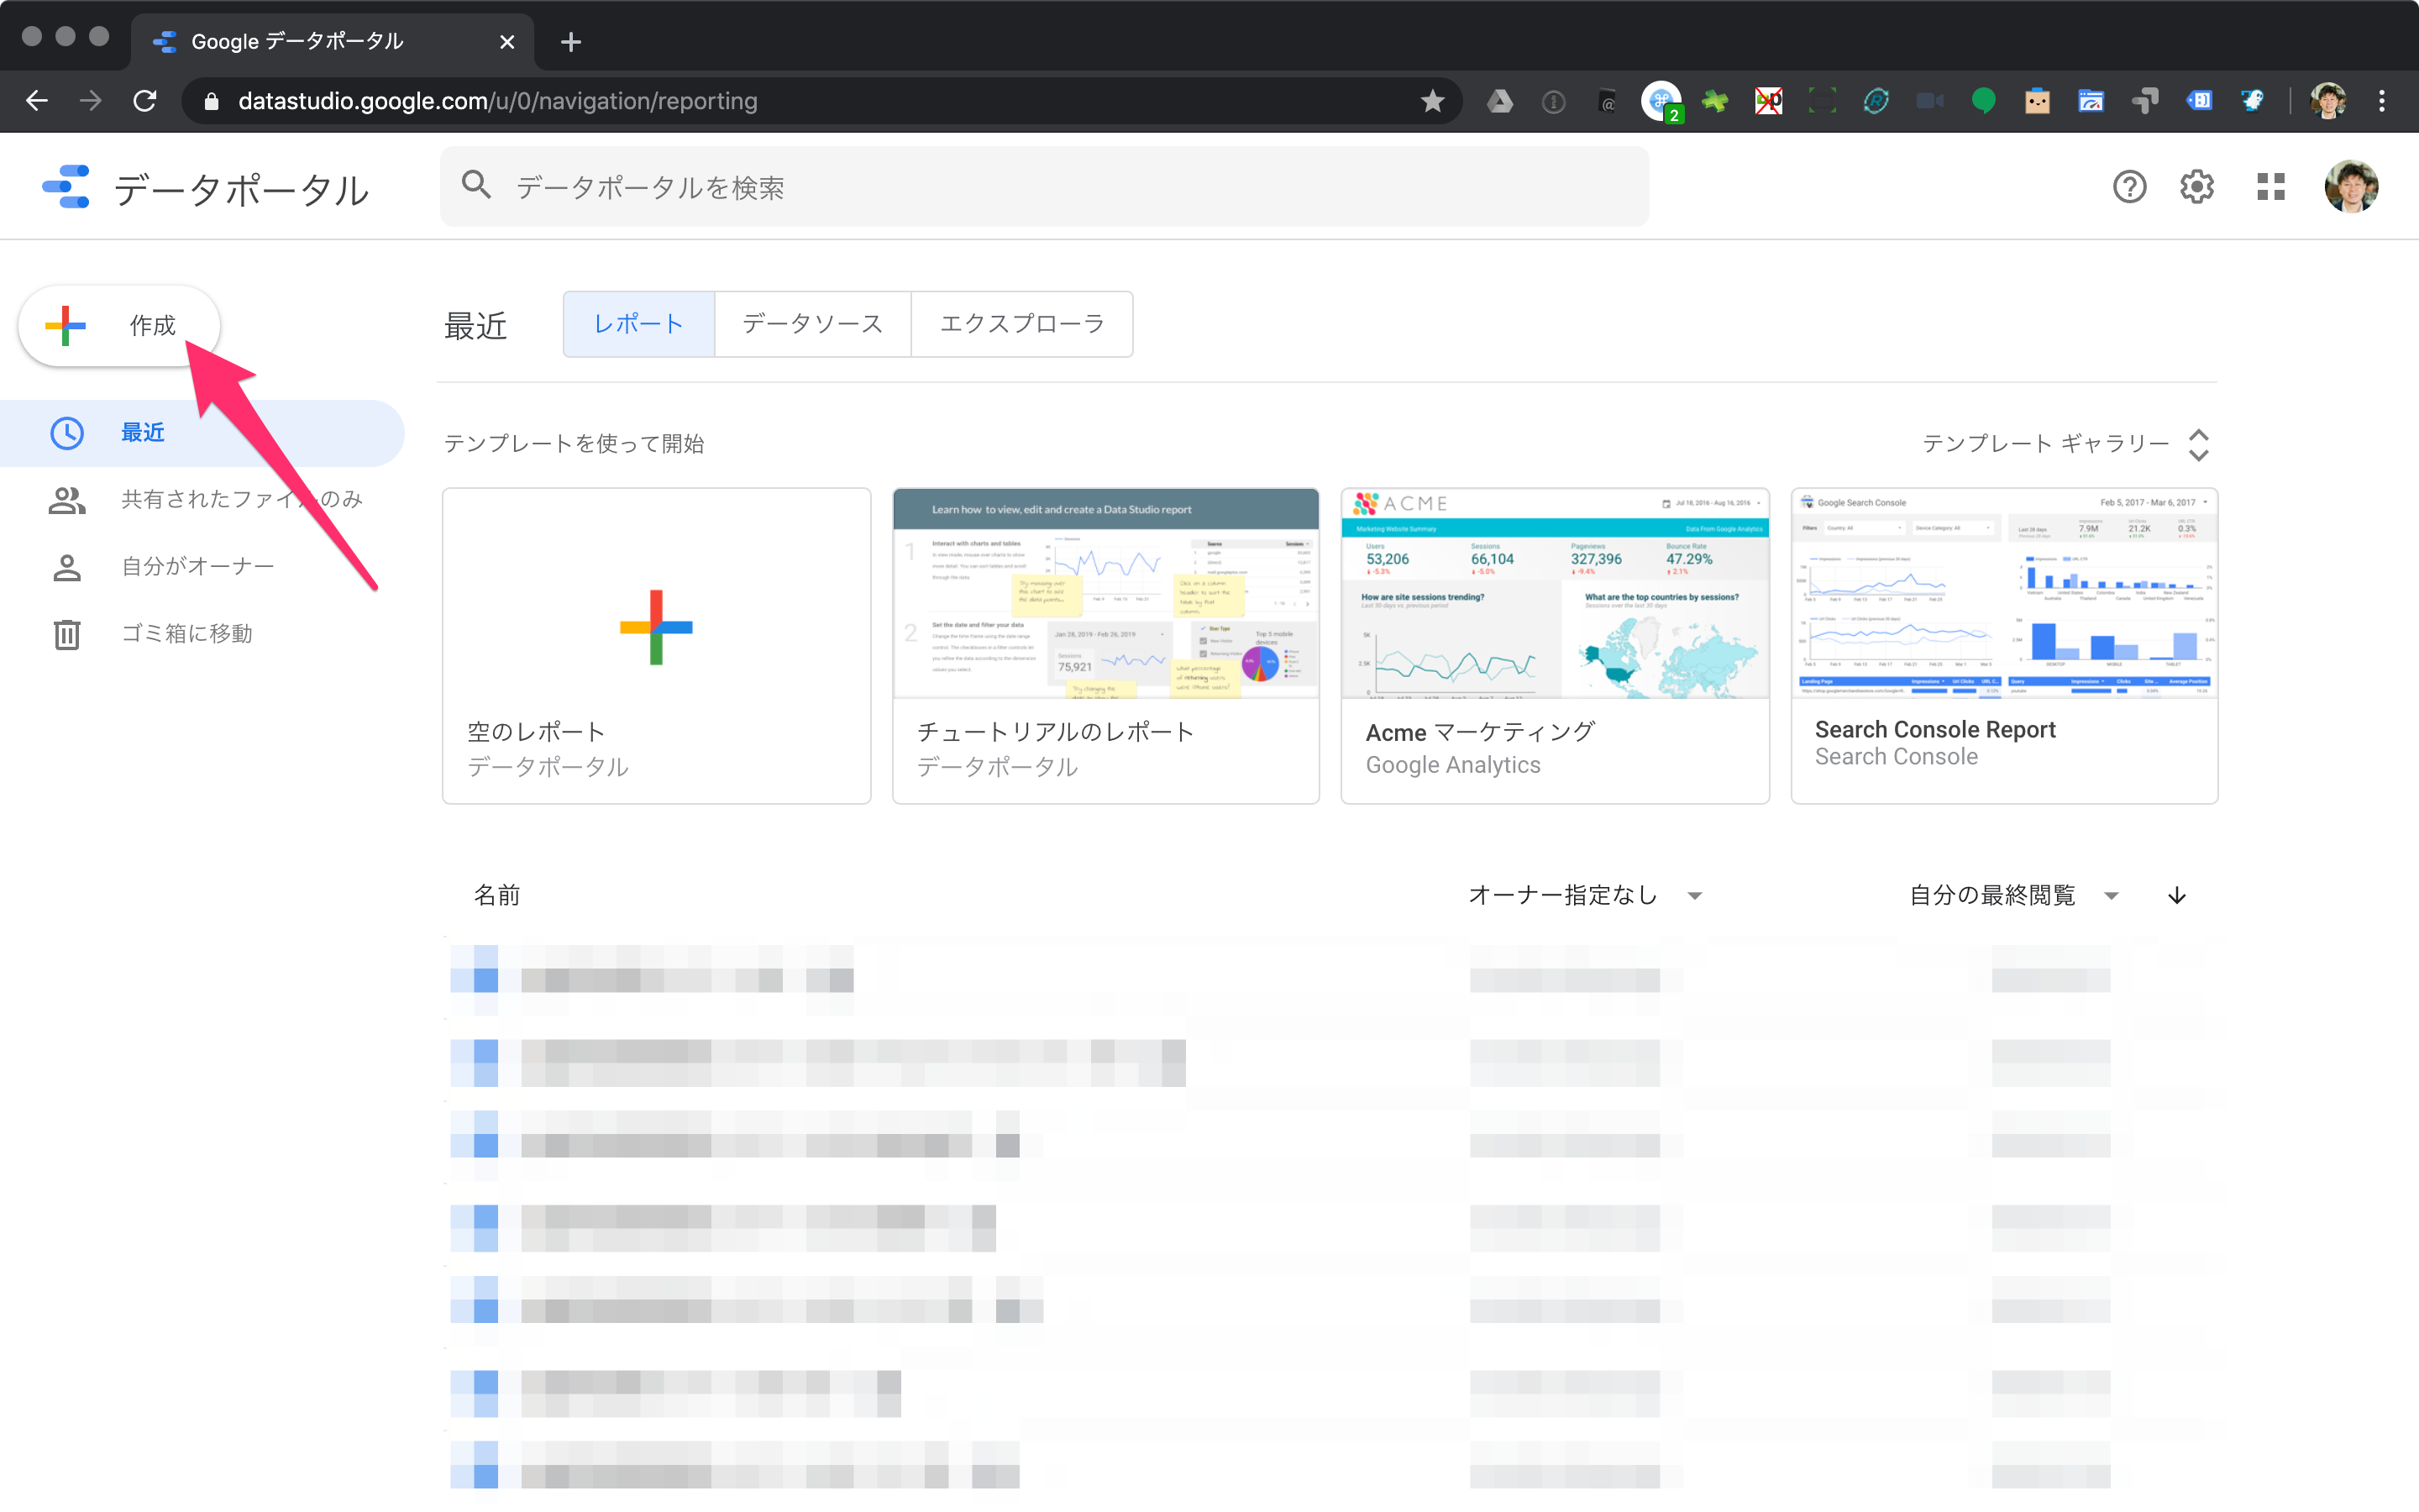Click the address bar URL
The image size is (2419, 1512).
498,101
